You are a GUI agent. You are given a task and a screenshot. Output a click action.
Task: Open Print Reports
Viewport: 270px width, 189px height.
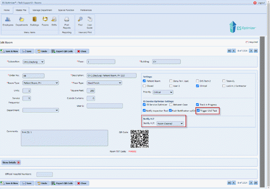[66, 21]
